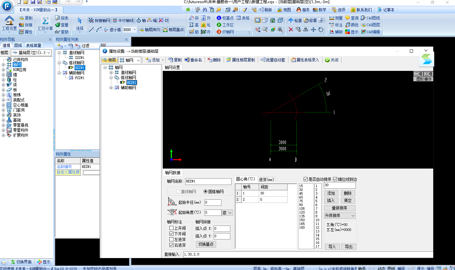Click the mirror flip icon
Screen dimensions: 455x270
pos(306,30)
